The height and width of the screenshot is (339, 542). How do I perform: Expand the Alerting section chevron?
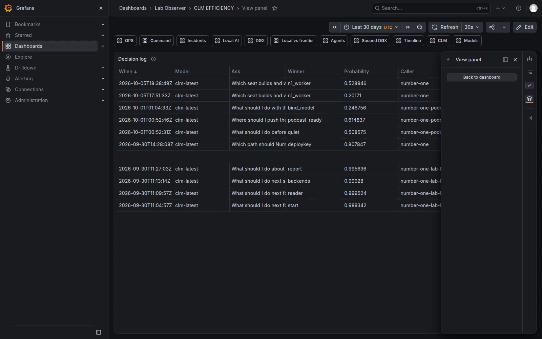tap(103, 79)
